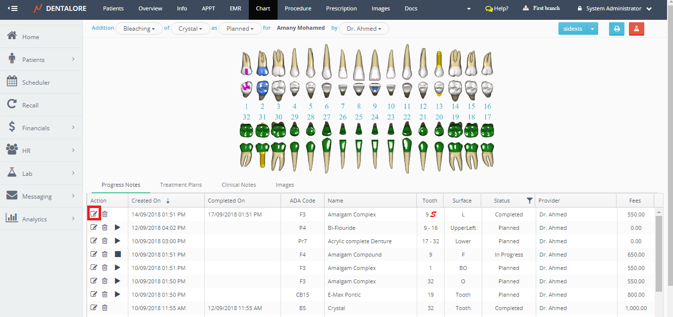Expand the sidexis split button arrow
Screen dimensions: 673x317
coord(592,29)
